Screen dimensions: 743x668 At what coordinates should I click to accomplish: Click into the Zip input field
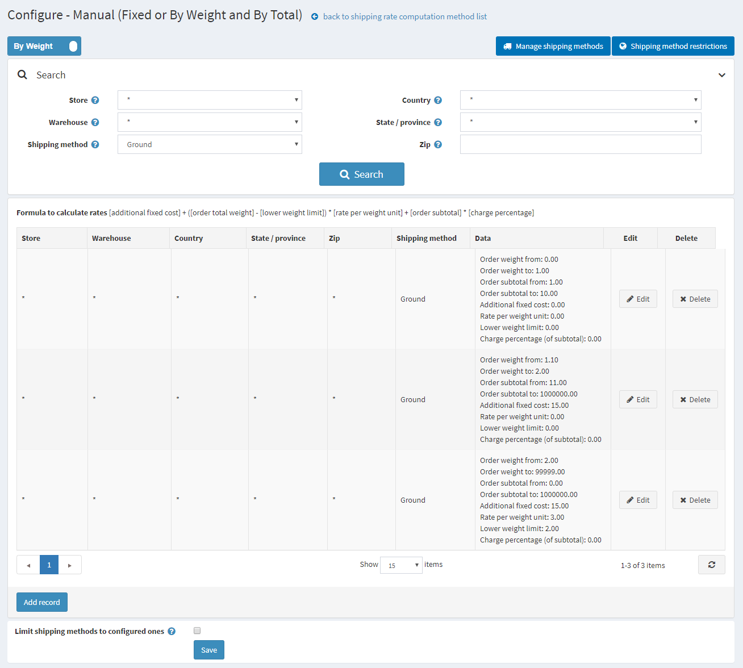(580, 144)
